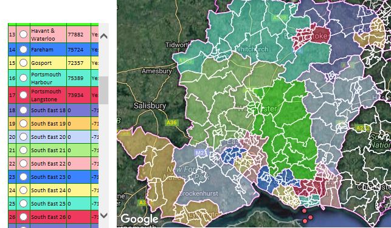Click the electorate value 73934

(75, 95)
